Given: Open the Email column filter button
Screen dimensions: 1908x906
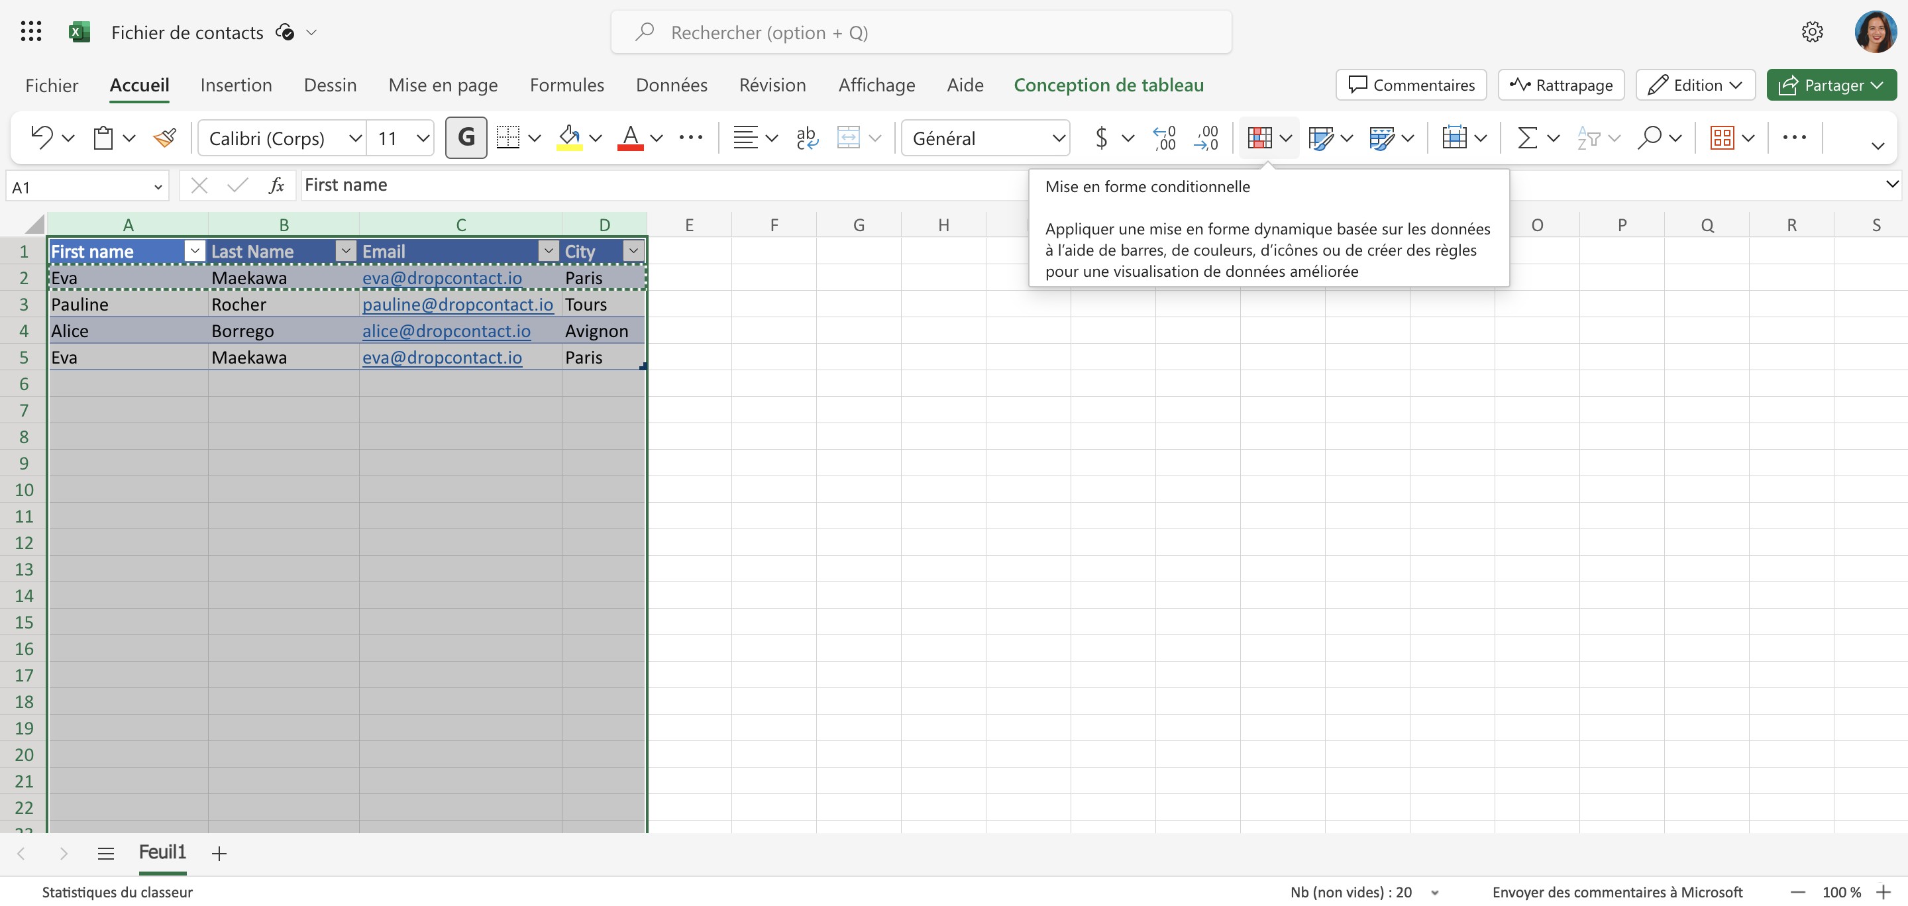Looking at the screenshot, I should pos(548,251).
